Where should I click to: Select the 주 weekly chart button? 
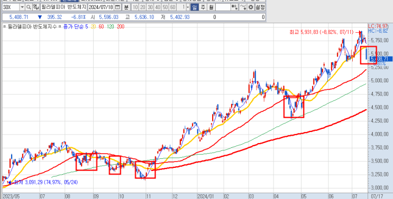(x=203, y=7)
